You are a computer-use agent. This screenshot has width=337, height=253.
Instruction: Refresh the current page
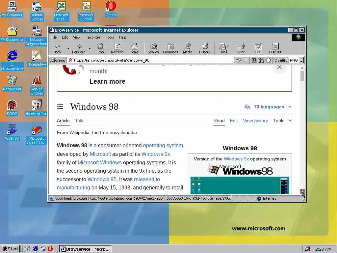point(117,49)
